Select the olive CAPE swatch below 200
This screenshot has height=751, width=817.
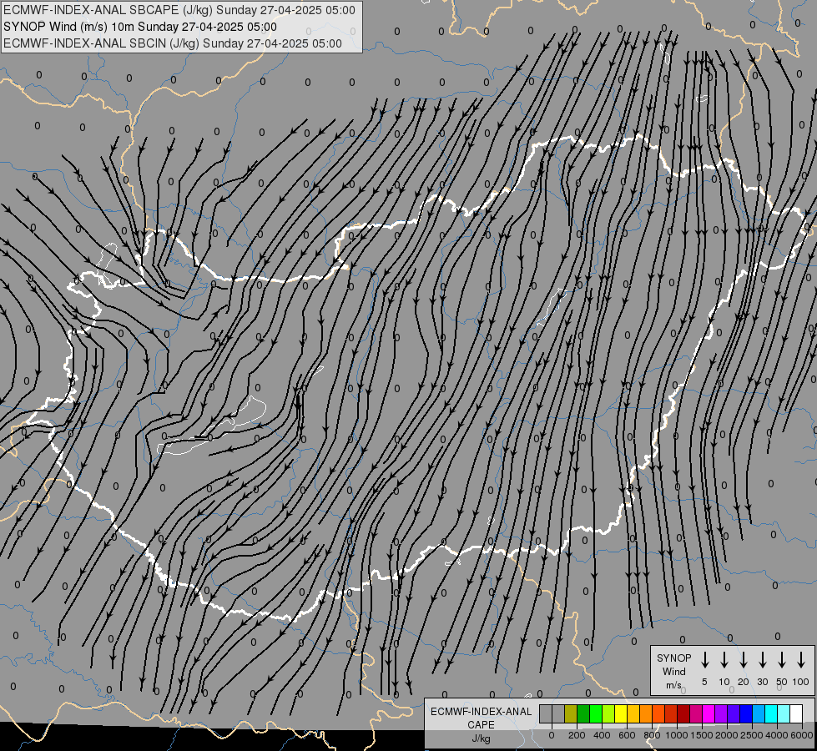571,713
